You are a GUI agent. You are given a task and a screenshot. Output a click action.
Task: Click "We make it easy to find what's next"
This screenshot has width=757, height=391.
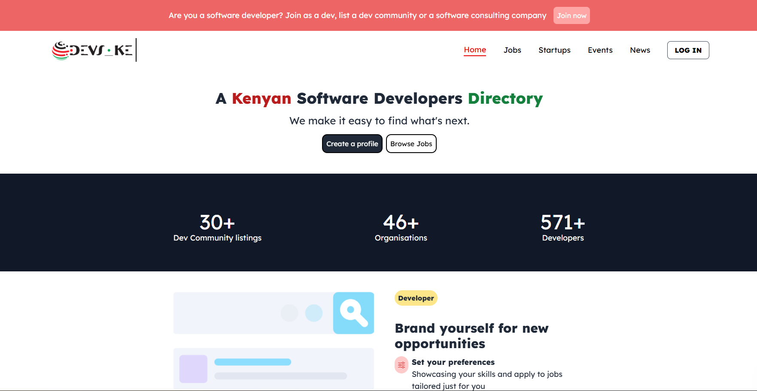[x=379, y=121]
